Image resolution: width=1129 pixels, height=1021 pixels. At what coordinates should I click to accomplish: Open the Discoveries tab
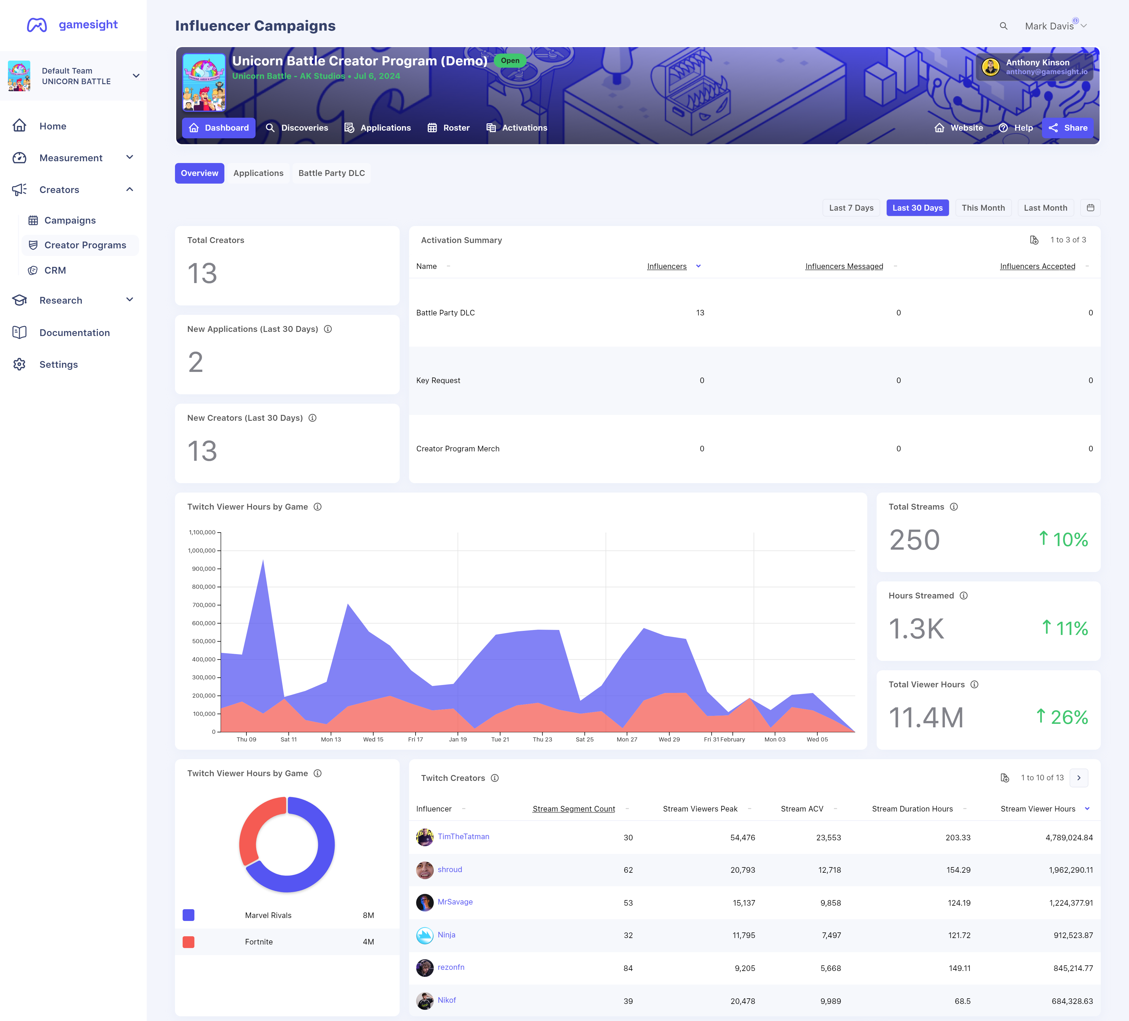pos(297,128)
